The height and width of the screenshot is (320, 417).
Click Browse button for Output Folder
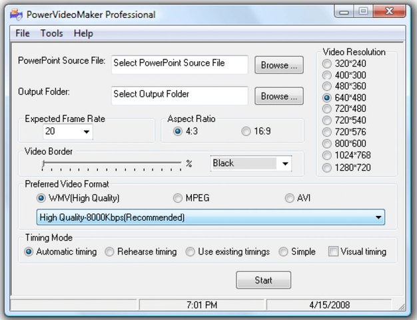279,96
